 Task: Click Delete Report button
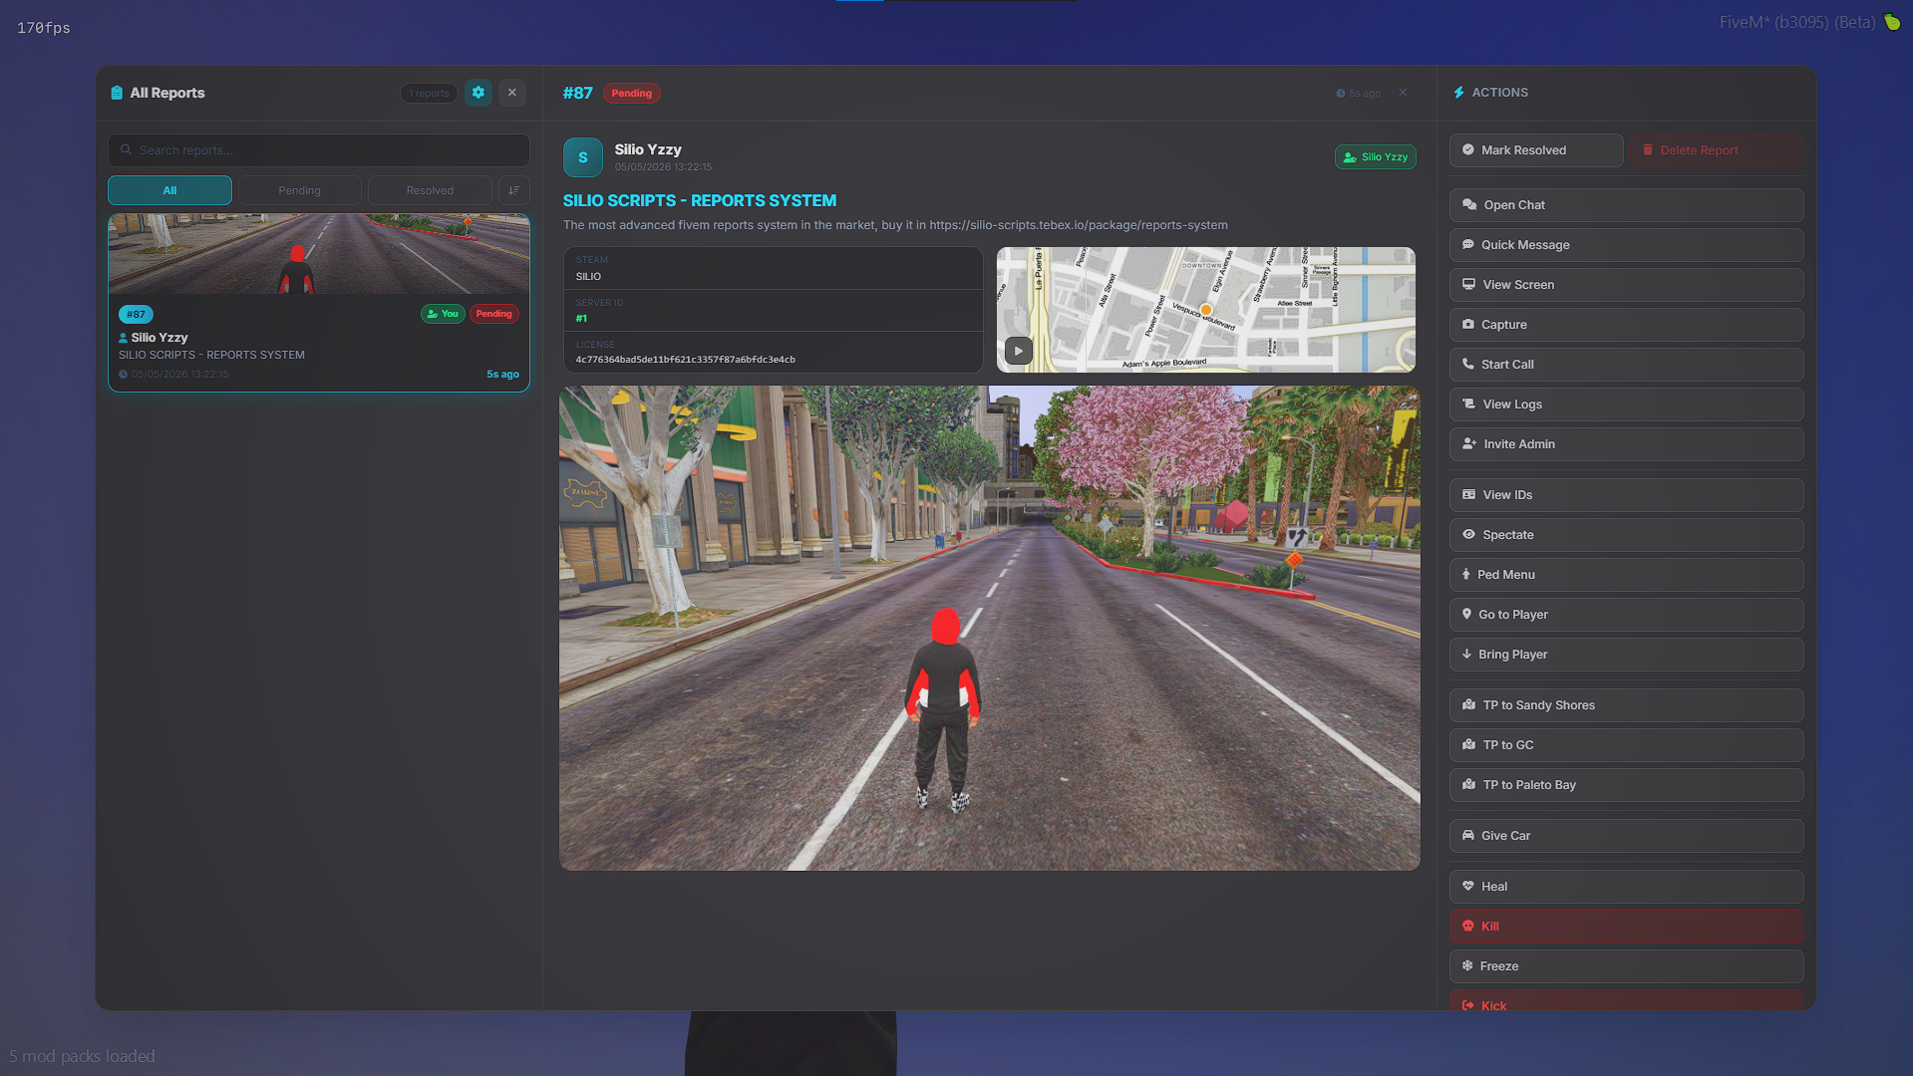pos(1718,150)
